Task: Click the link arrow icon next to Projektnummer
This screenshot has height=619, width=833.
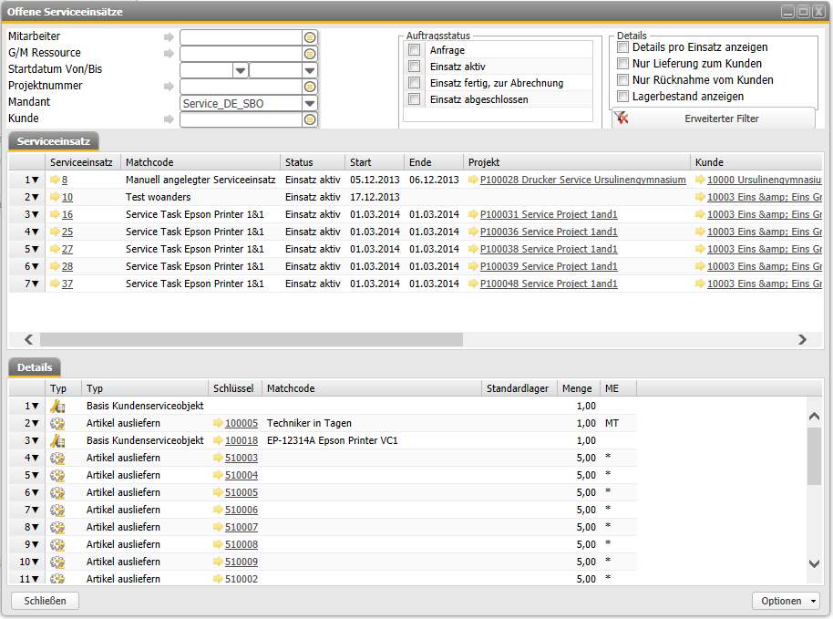Action: (168, 87)
